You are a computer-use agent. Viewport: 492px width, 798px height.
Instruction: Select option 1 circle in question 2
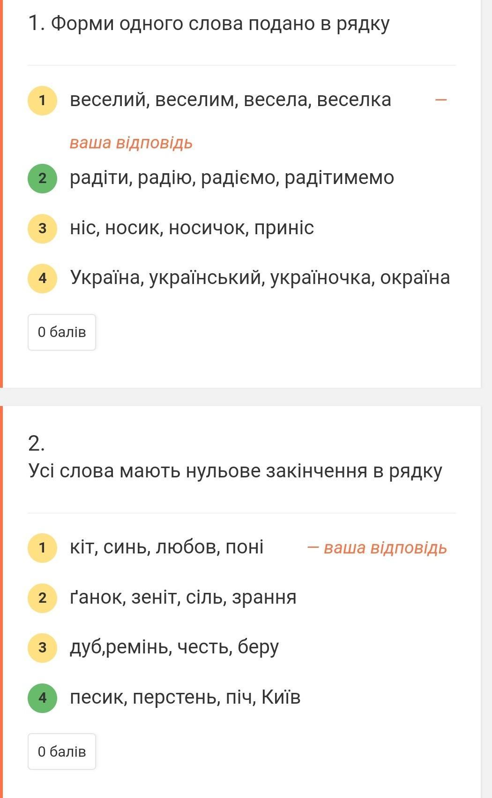42,547
